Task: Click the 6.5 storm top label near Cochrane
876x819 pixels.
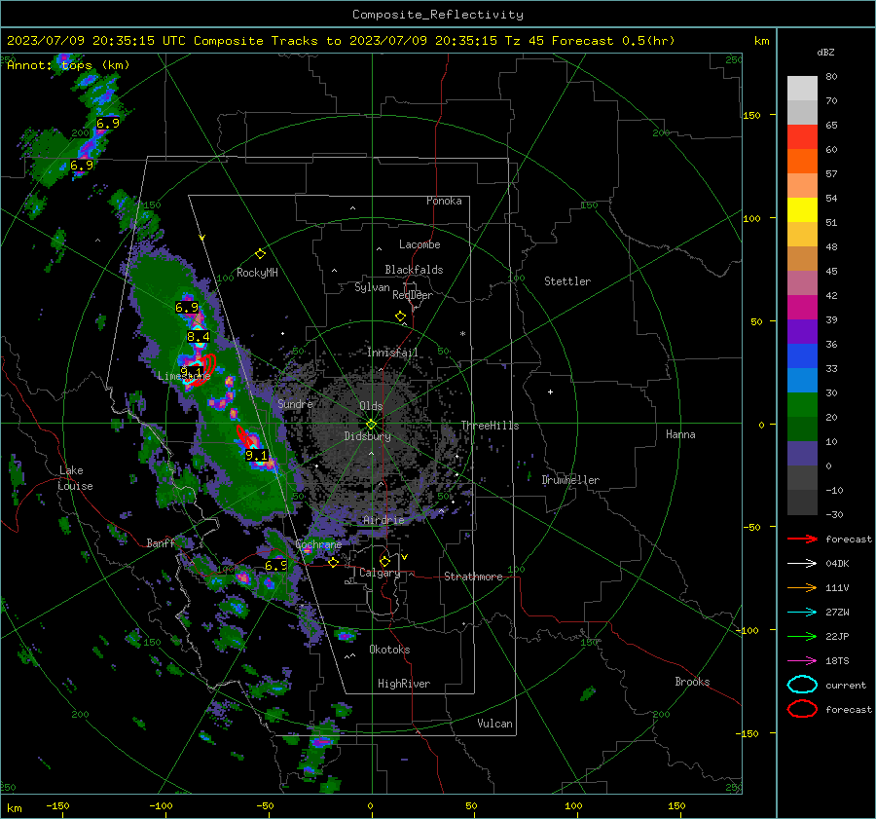Action: tap(276, 566)
